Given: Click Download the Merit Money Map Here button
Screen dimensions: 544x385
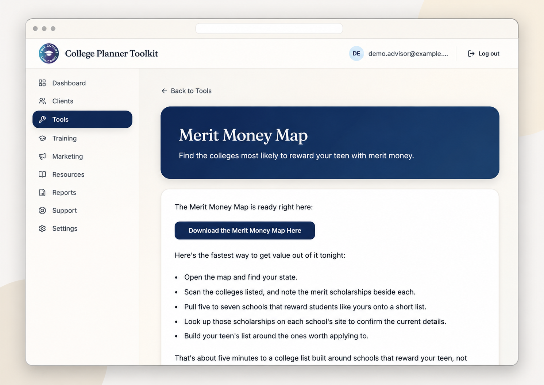Looking at the screenshot, I should coord(245,231).
